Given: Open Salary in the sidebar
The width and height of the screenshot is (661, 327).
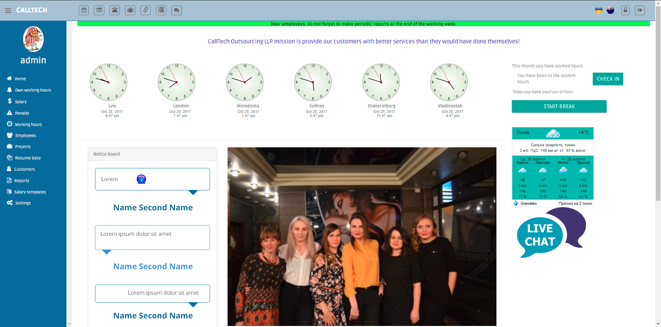Looking at the screenshot, I should tap(21, 102).
